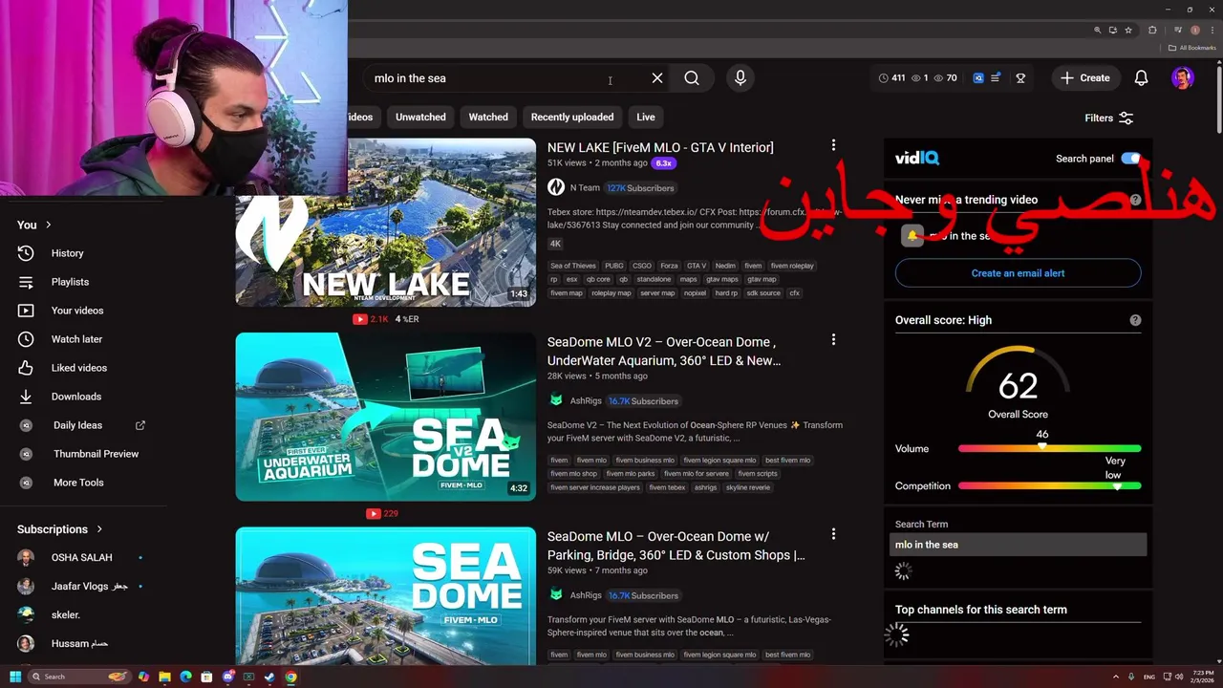This screenshot has height=688, width=1223.
Task: Open options menu for NEW LAKE video
Action: pos(833,145)
